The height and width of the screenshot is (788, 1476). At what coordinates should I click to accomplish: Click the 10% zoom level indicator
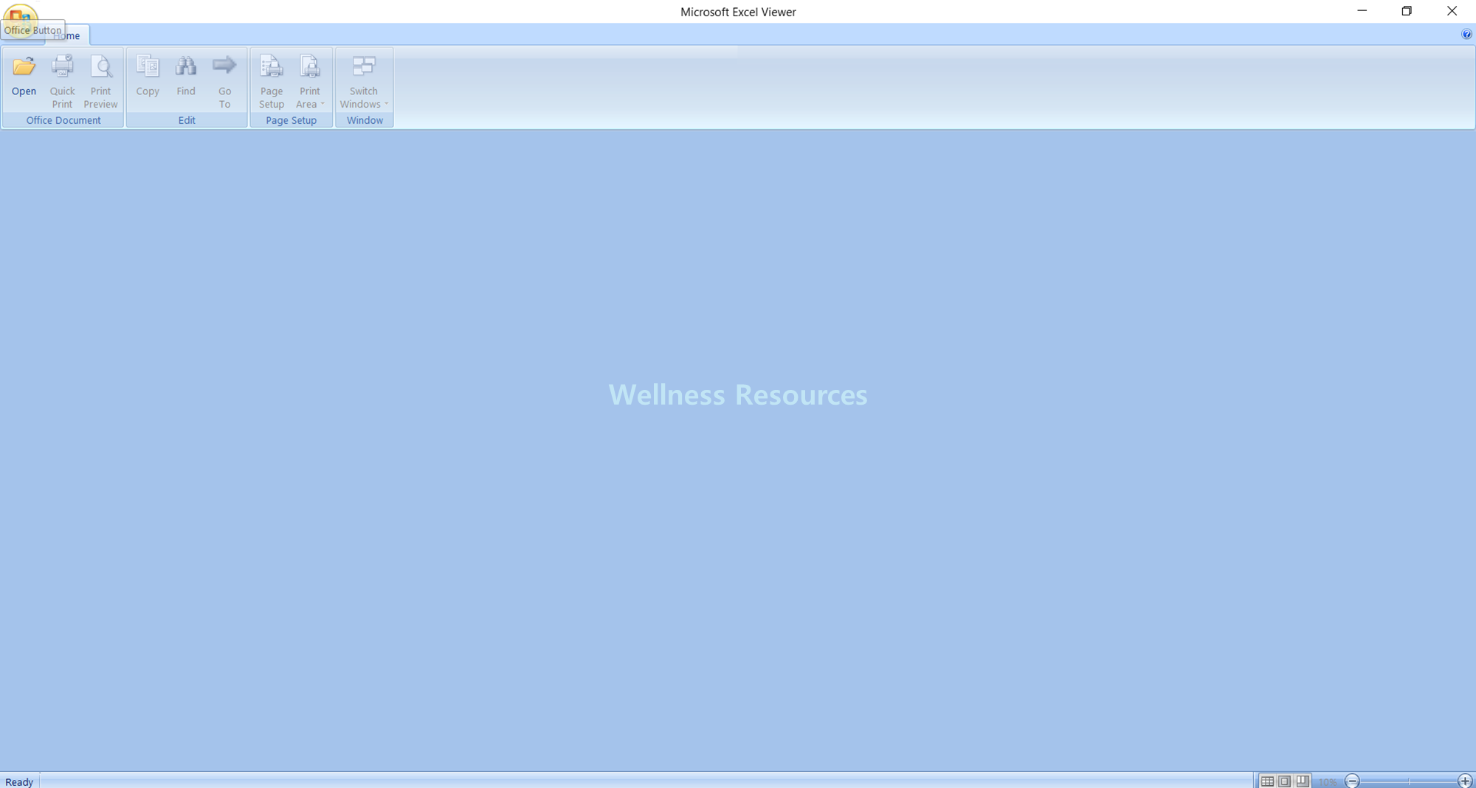[x=1328, y=782]
